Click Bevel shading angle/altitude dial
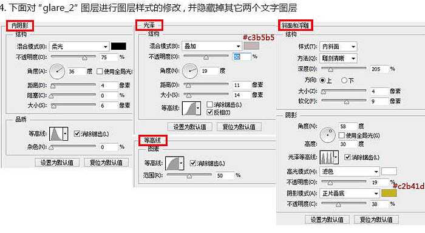This screenshot has width=425, height=233. pos(328,135)
